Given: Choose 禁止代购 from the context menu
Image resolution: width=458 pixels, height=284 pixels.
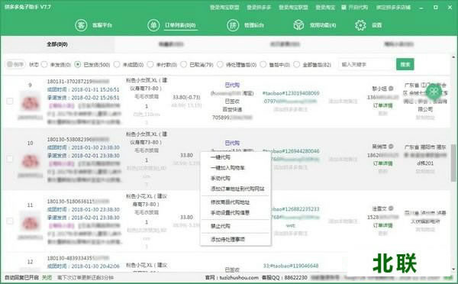Looking at the screenshot, I should [221, 226].
